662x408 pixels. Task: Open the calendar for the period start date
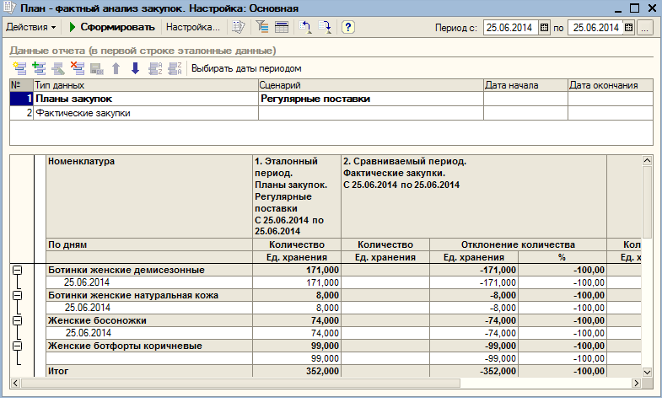point(545,28)
